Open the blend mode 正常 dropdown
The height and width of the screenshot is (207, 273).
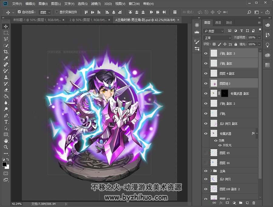point(217,38)
